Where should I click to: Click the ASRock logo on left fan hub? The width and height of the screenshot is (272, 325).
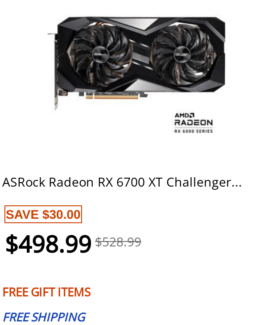100,55
